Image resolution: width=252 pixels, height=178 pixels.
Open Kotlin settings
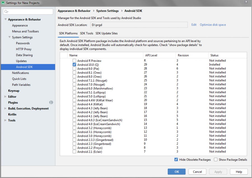click(12, 114)
